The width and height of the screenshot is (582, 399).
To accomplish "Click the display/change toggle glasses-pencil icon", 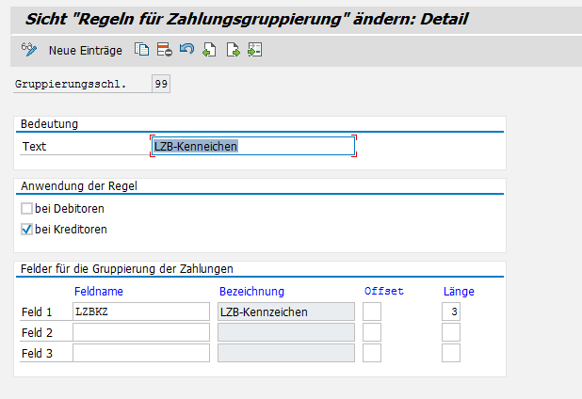I will (27, 49).
